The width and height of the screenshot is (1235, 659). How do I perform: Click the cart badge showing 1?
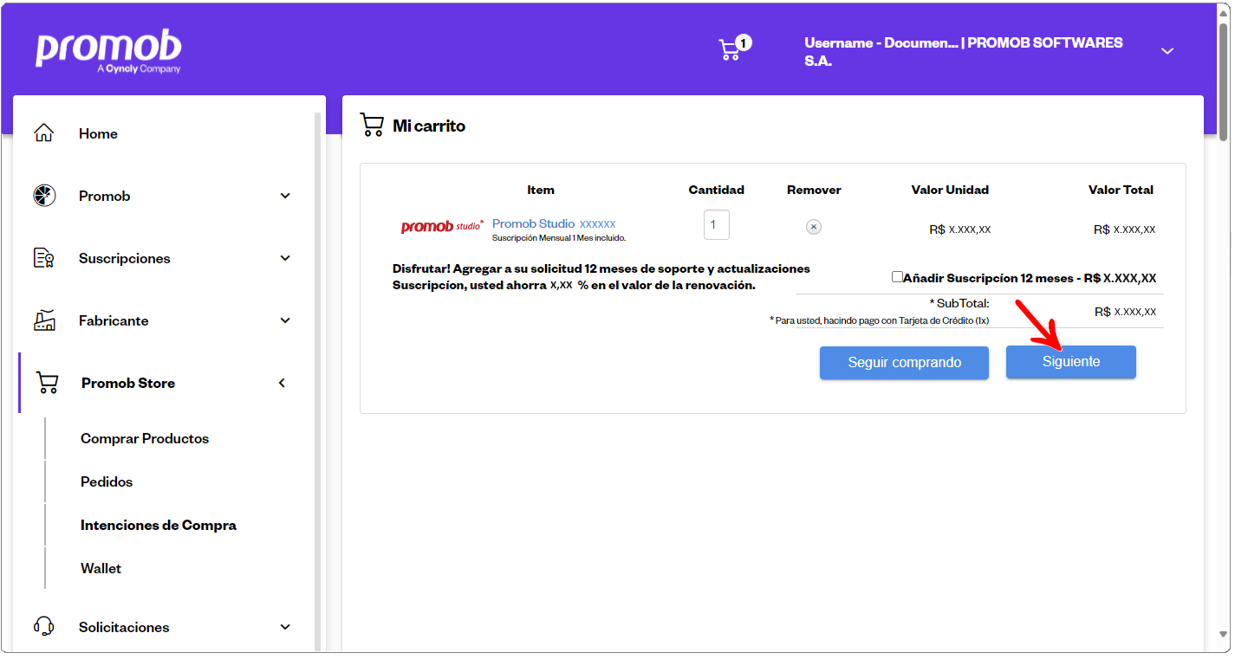[x=744, y=42]
